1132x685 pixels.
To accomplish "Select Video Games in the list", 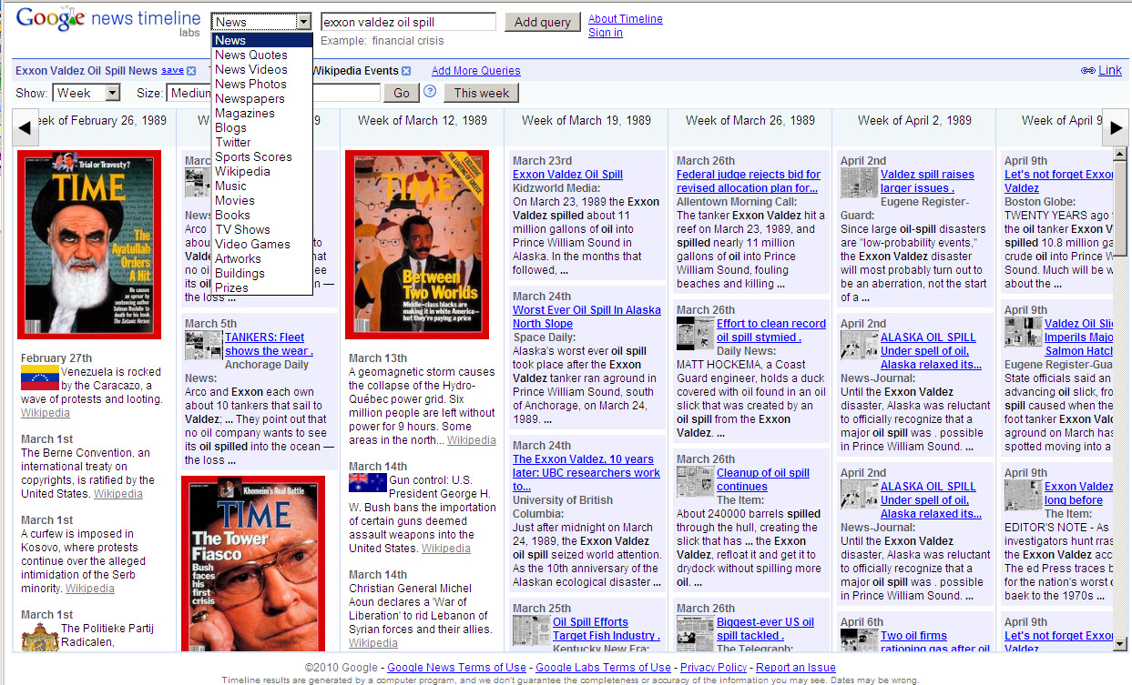I will tap(262, 244).
